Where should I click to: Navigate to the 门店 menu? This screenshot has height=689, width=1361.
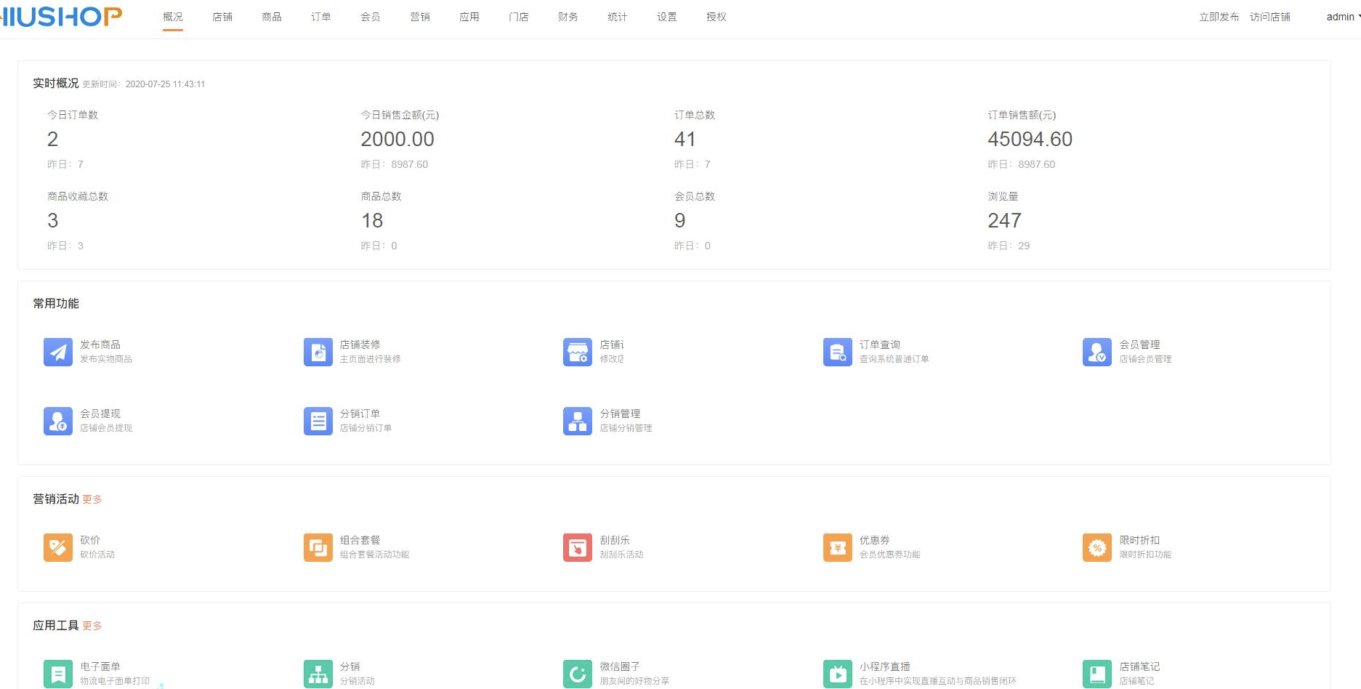point(519,17)
